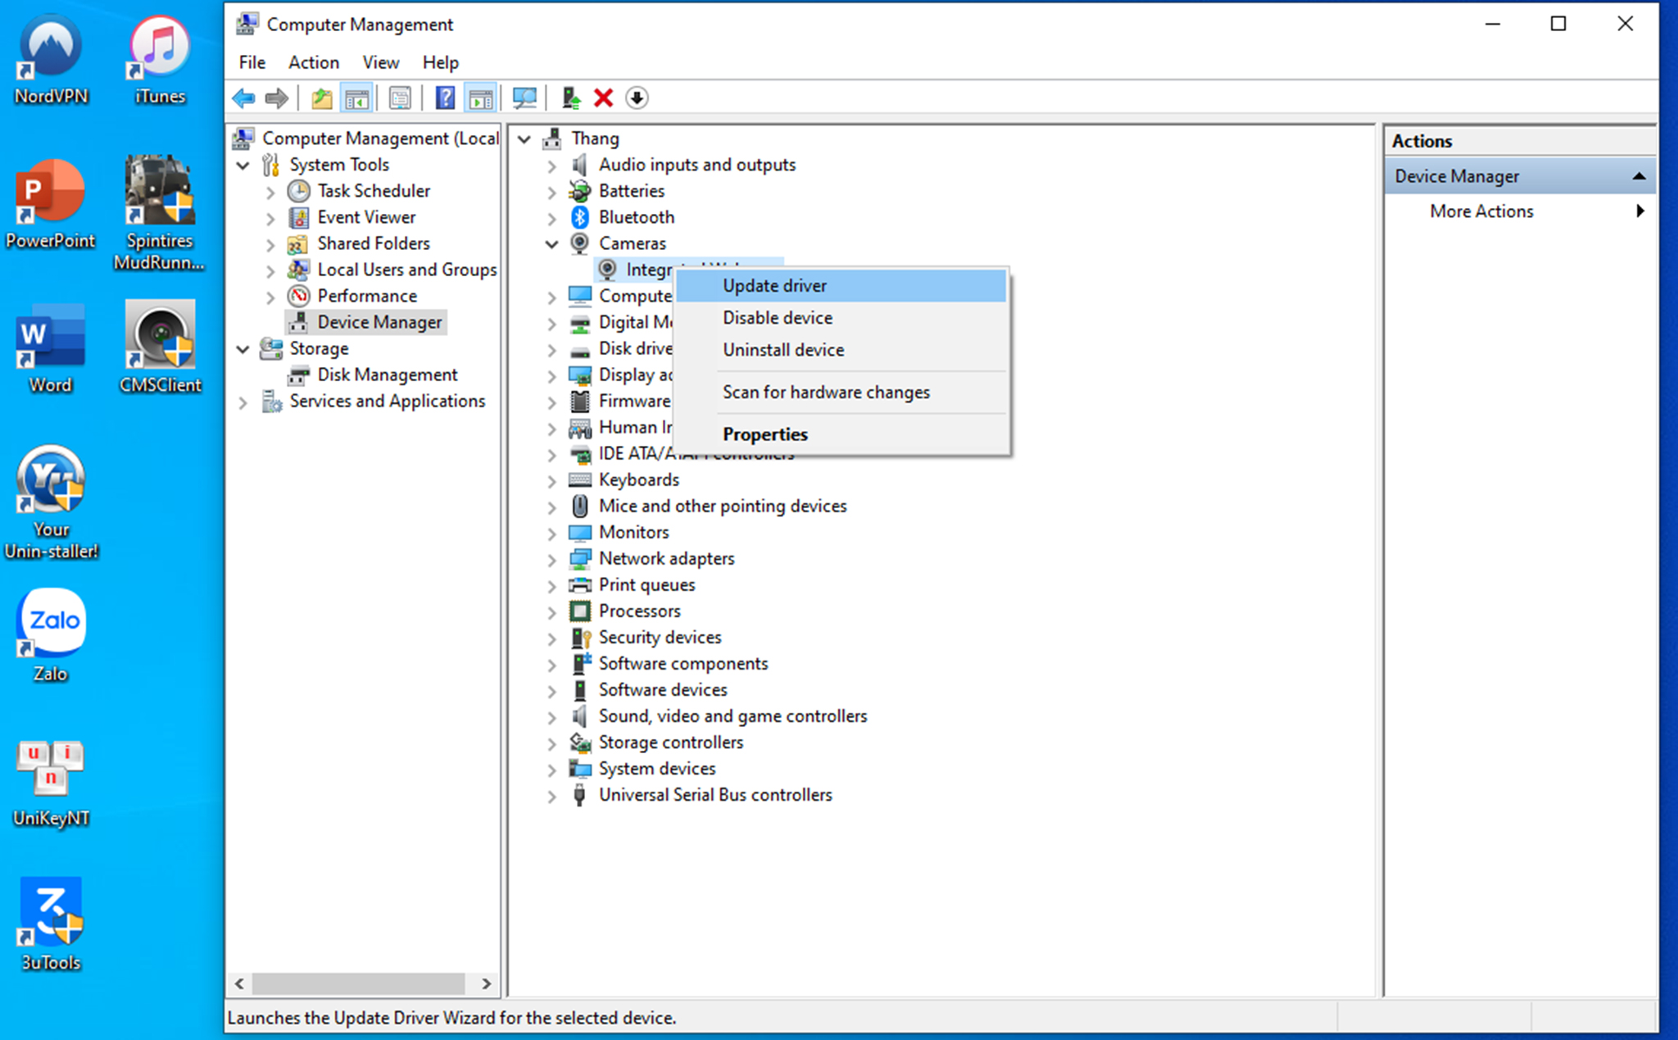The height and width of the screenshot is (1040, 1678).
Task: Choose Uninstall device from context menu
Action: click(x=783, y=350)
